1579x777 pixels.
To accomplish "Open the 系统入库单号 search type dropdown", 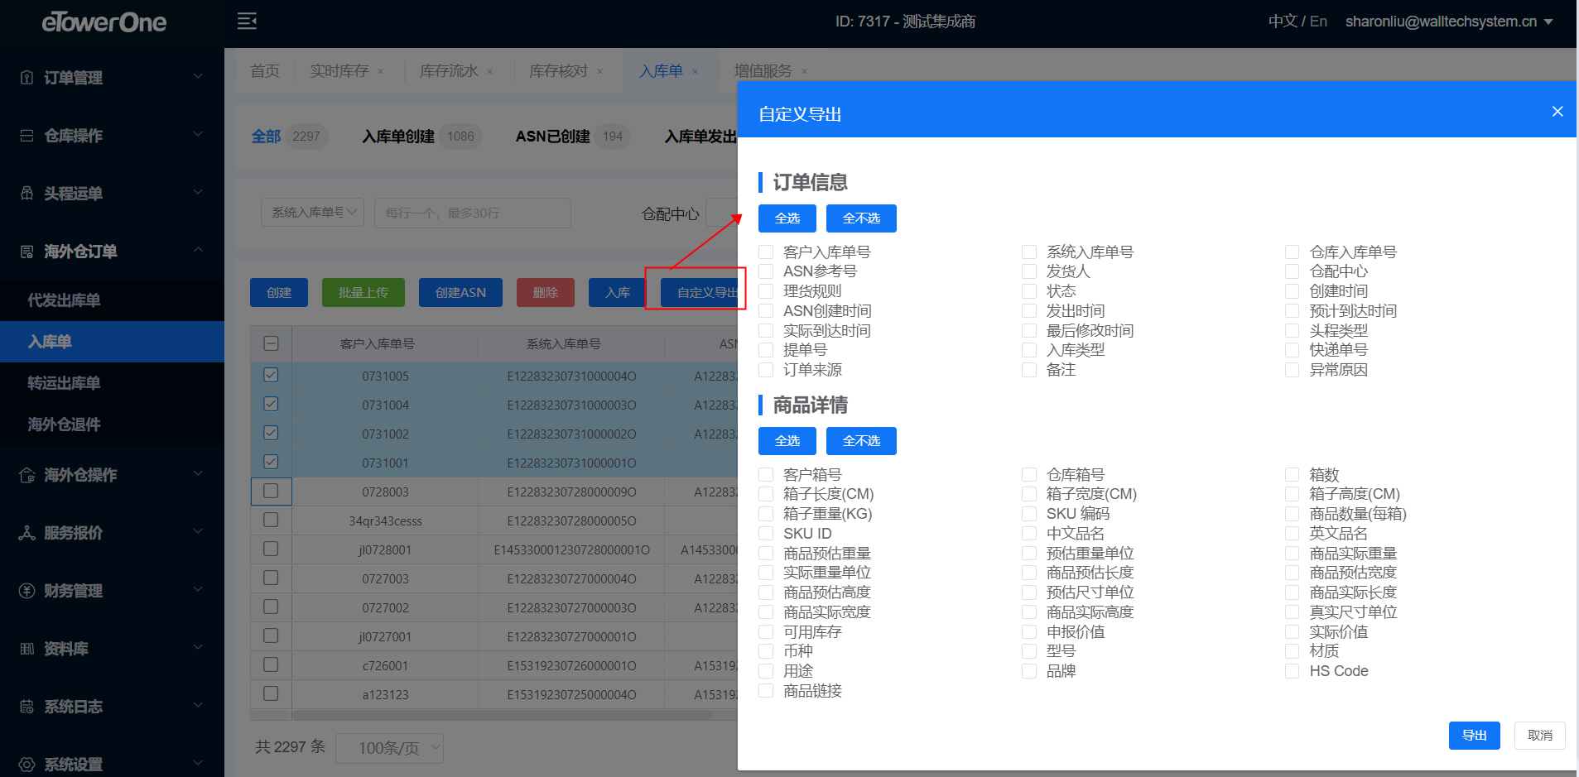I will pos(312,213).
